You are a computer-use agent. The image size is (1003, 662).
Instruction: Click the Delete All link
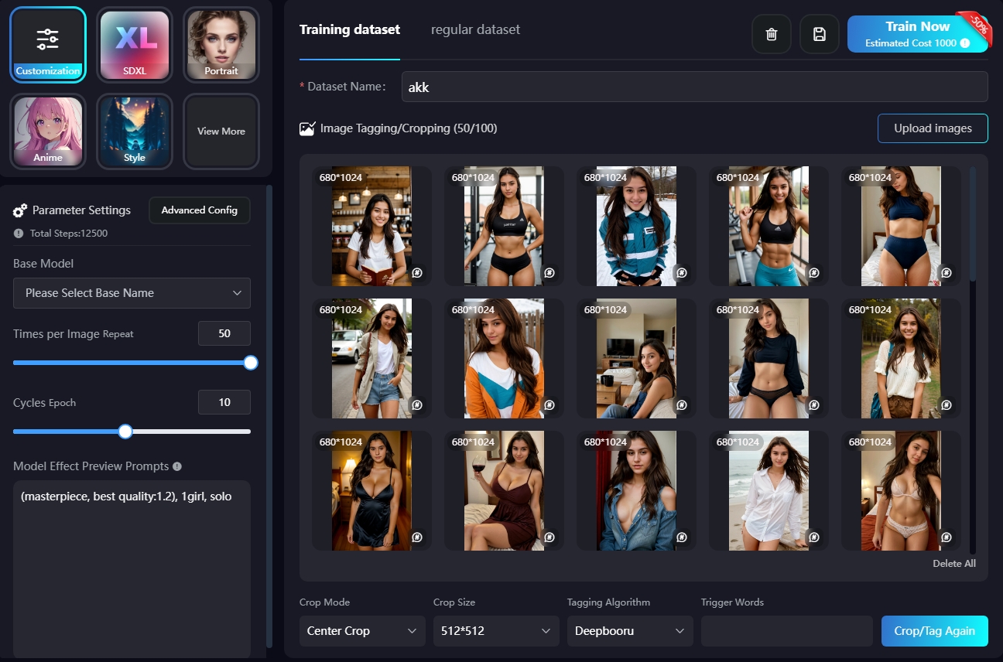click(953, 564)
